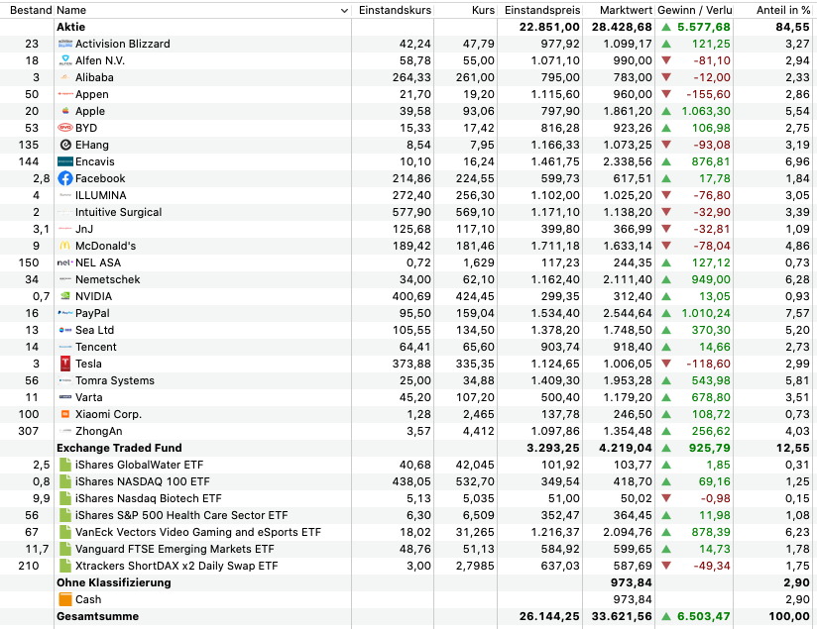Sort by the Einstandskurs column header
This screenshot has width=817, height=629.
395,10
